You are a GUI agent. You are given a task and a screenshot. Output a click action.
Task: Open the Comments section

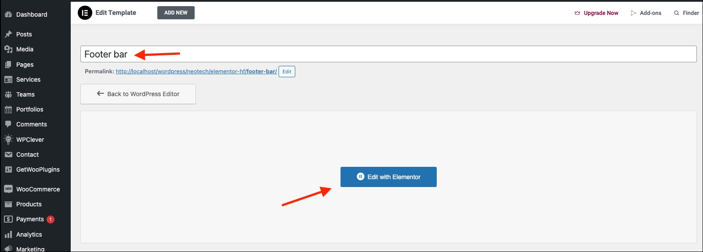click(31, 124)
